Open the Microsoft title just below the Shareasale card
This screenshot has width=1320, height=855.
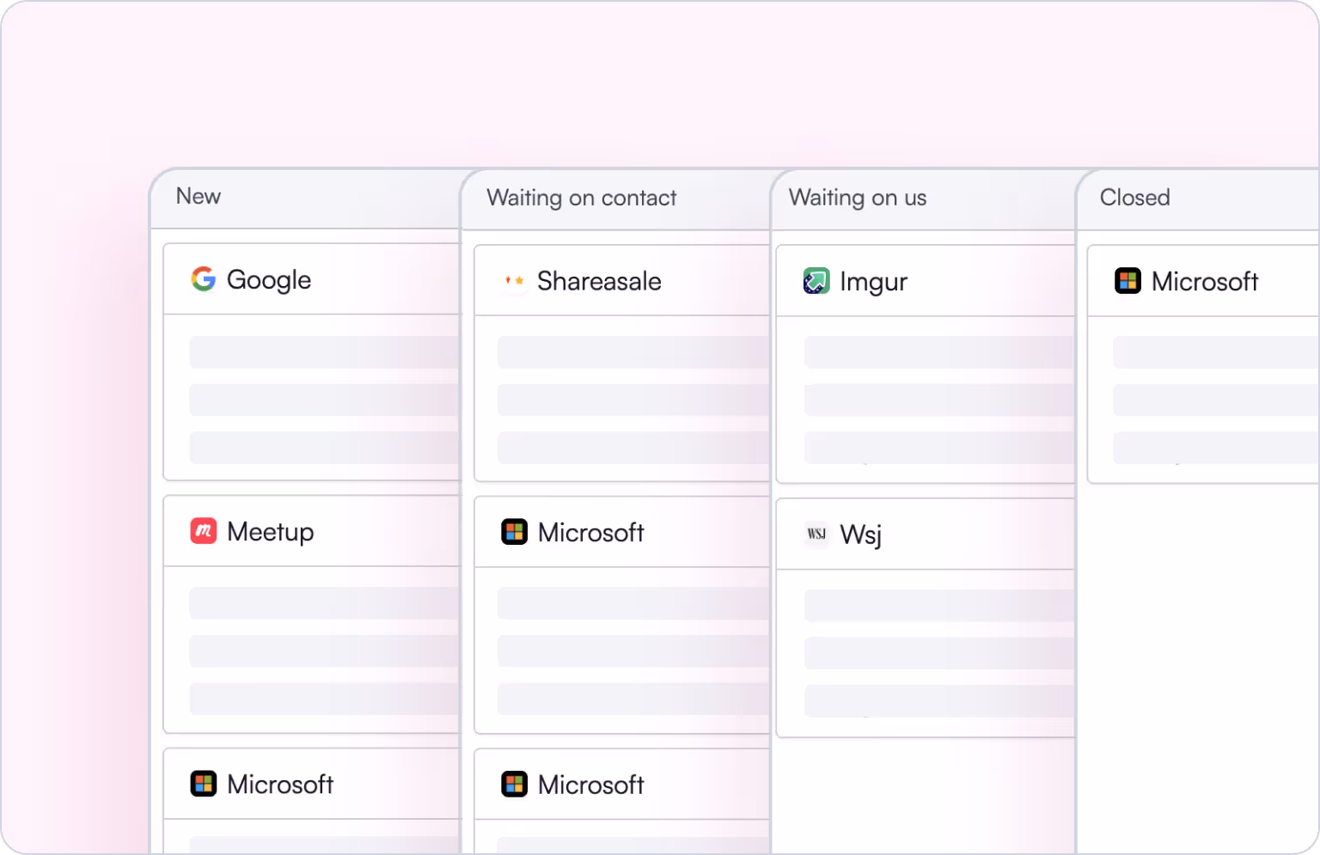click(590, 532)
